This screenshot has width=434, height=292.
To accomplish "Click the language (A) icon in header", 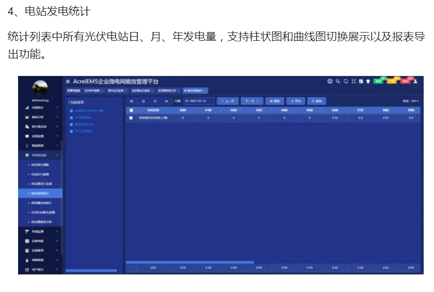I will pyautogui.click(x=361, y=81).
